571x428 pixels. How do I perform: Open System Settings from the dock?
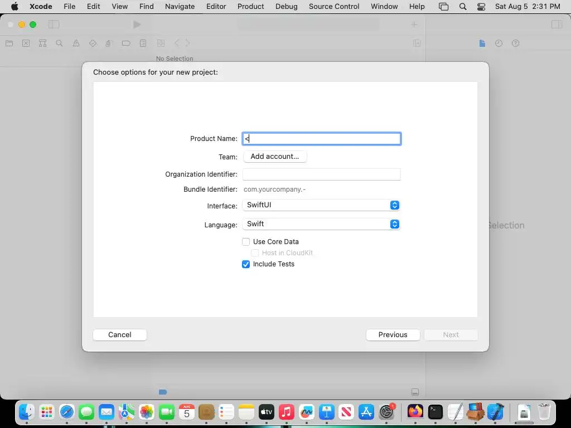tap(387, 412)
